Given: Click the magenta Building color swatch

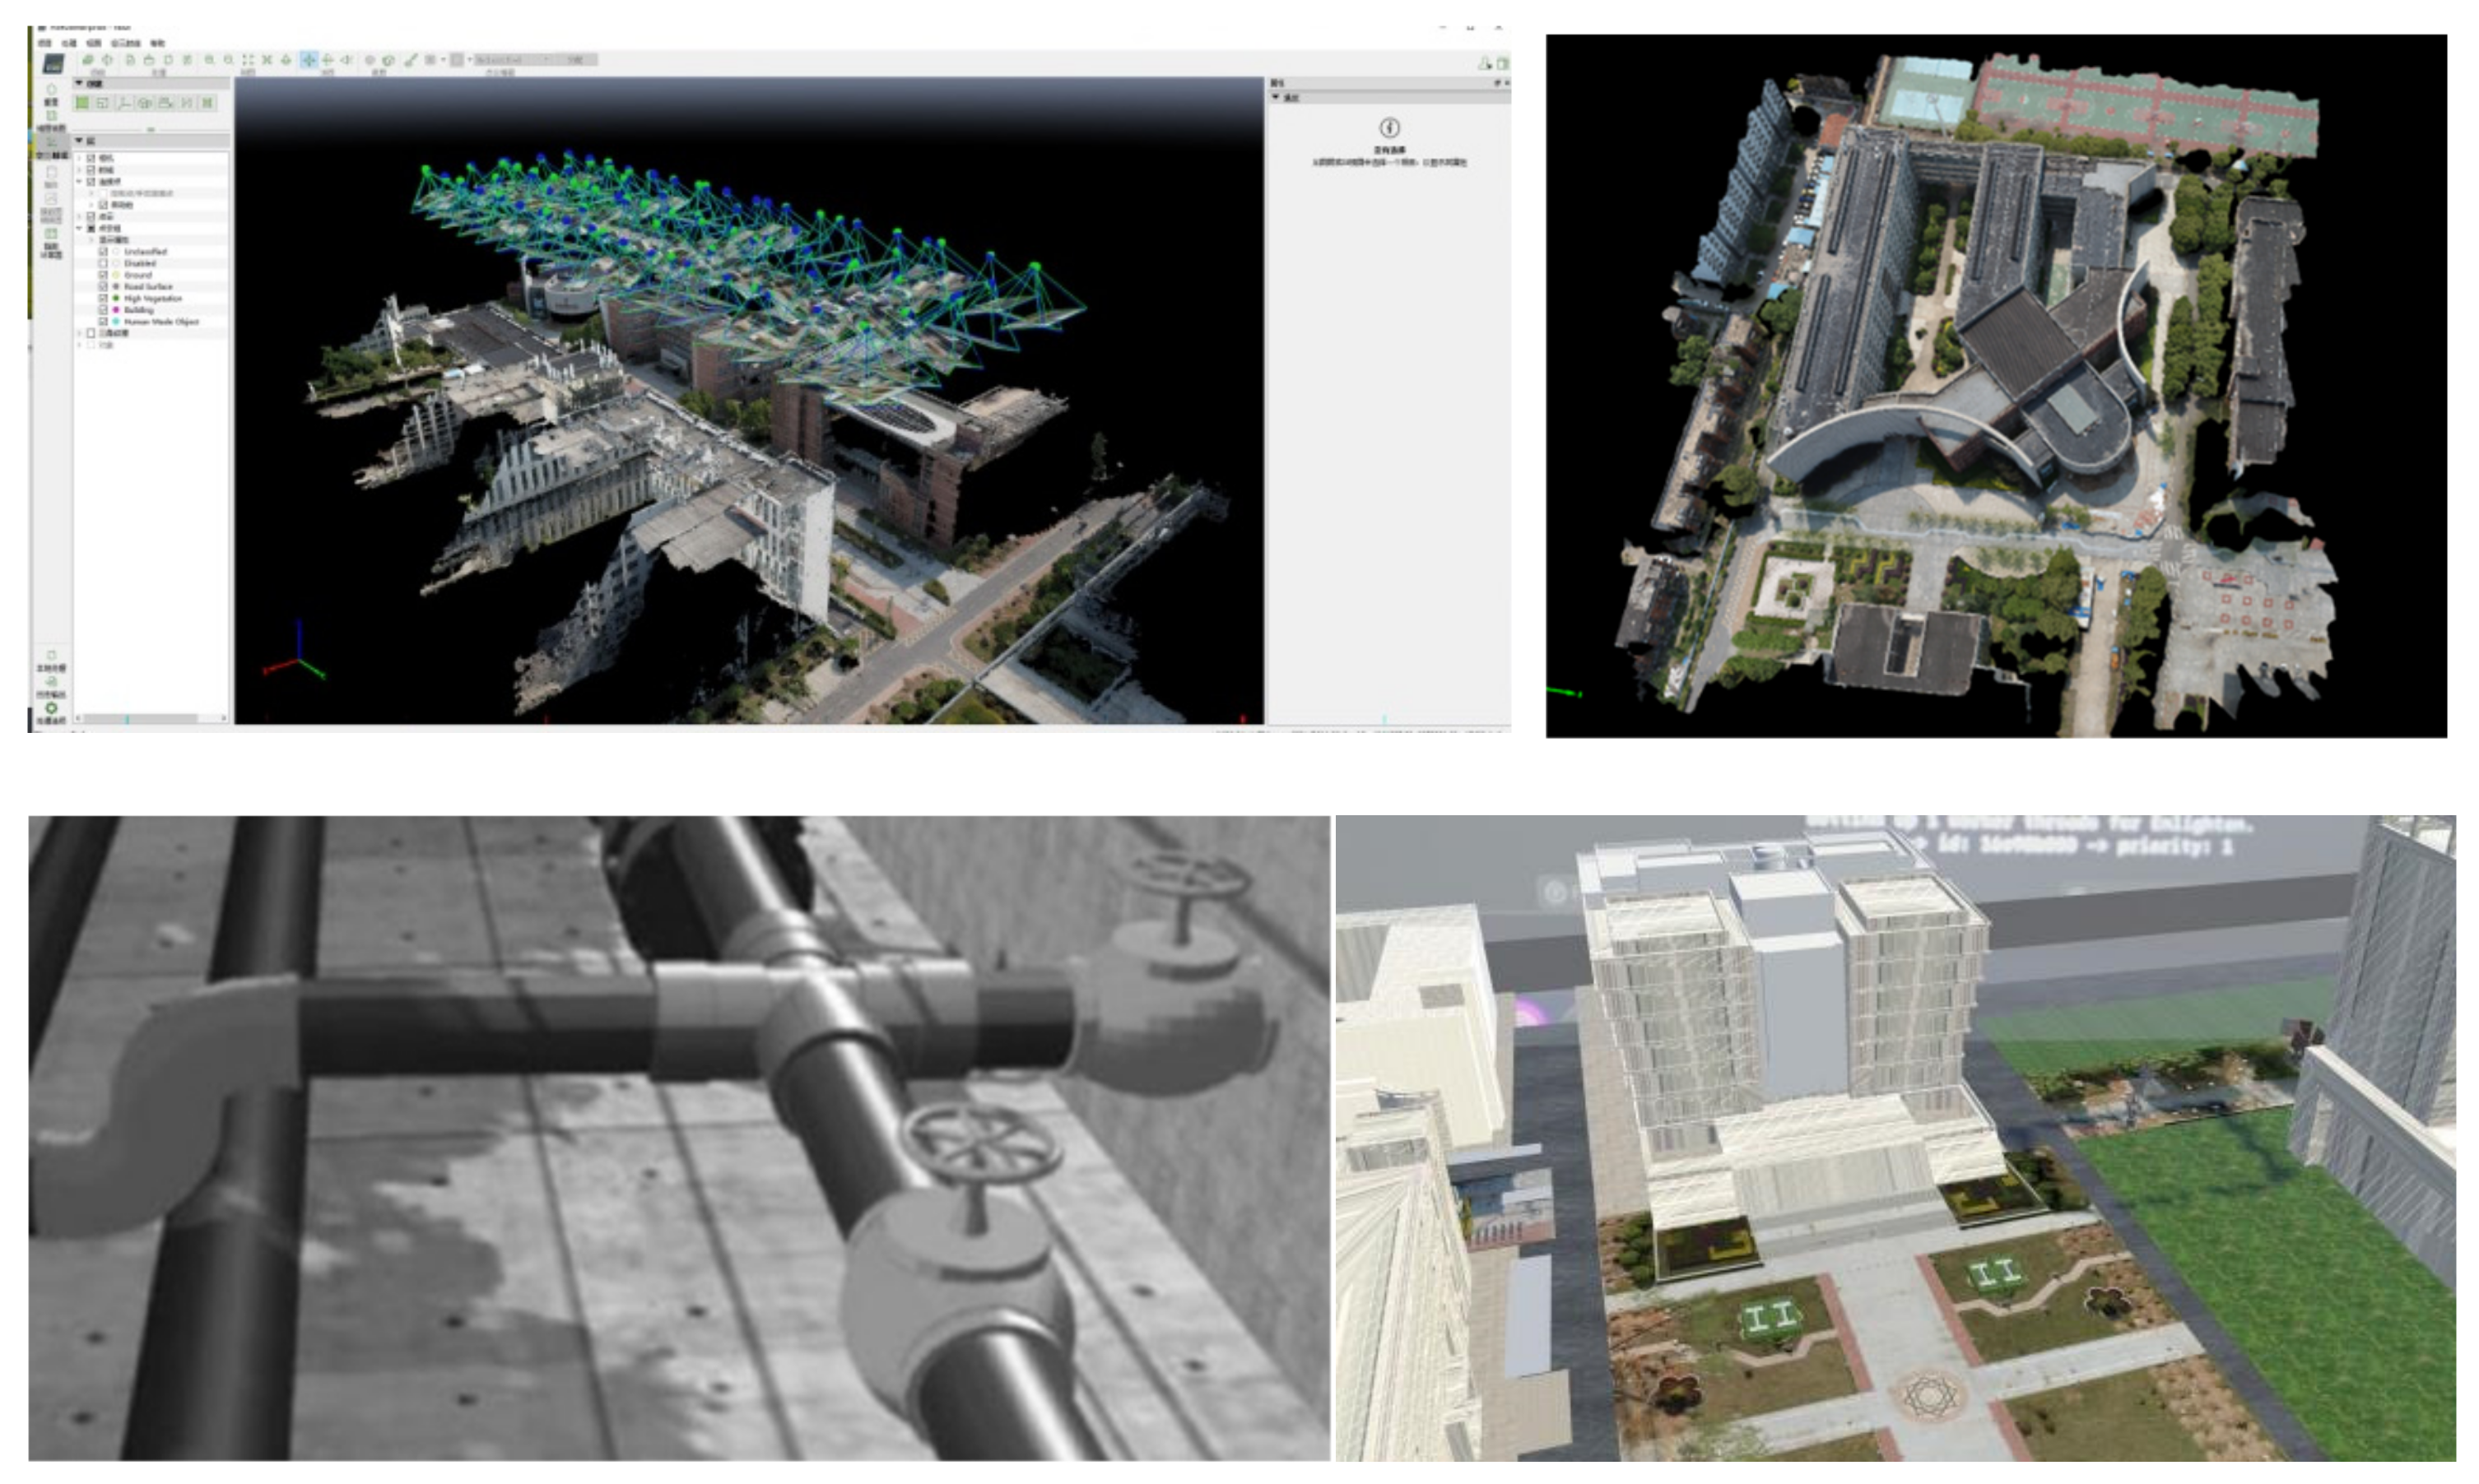Looking at the screenshot, I should [116, 310].
